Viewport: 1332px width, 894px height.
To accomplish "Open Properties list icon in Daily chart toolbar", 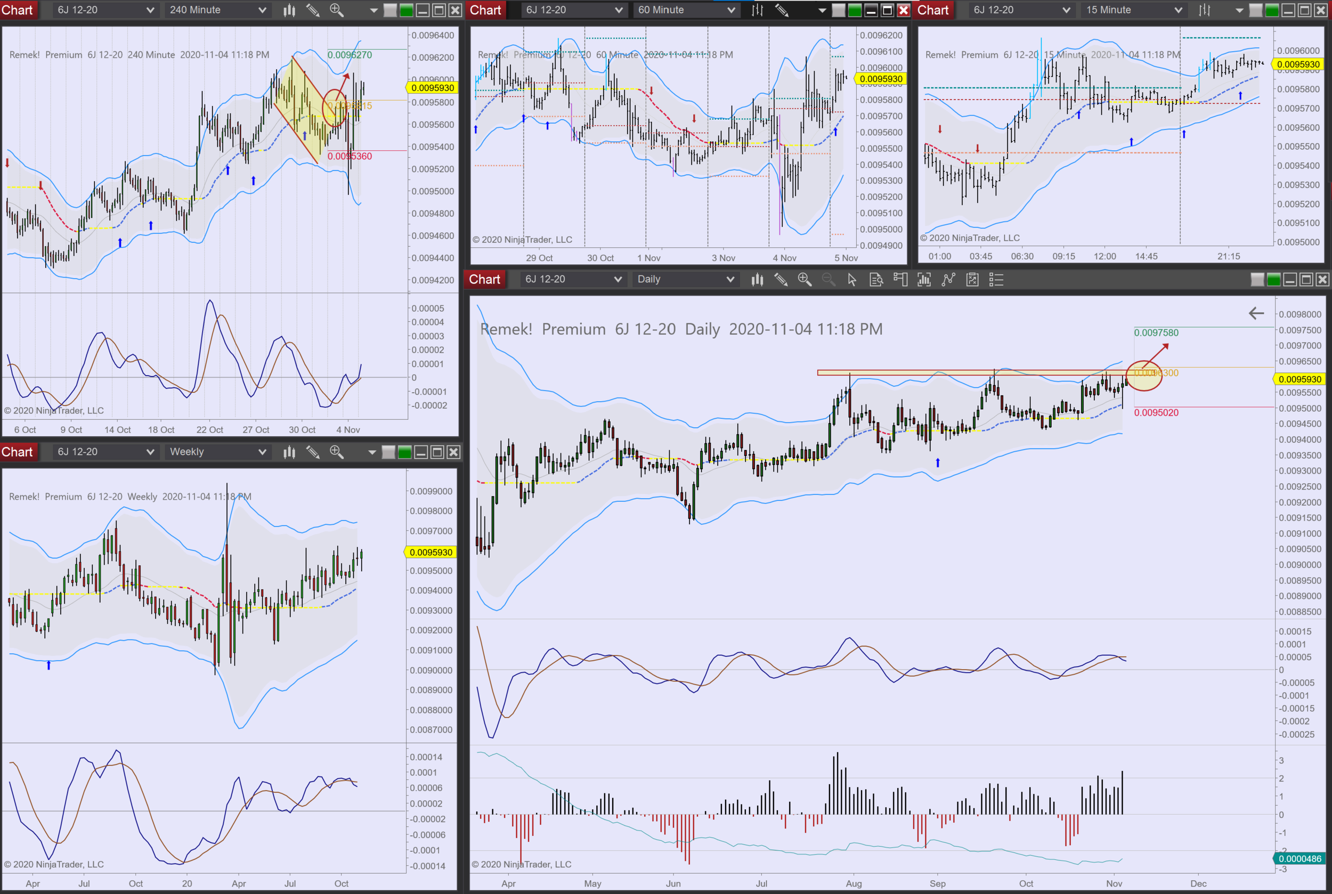I will click(996, 279).
